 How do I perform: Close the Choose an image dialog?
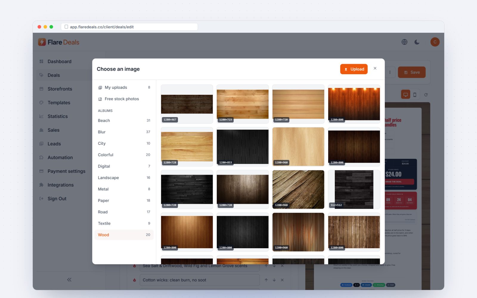pos(375,69)
